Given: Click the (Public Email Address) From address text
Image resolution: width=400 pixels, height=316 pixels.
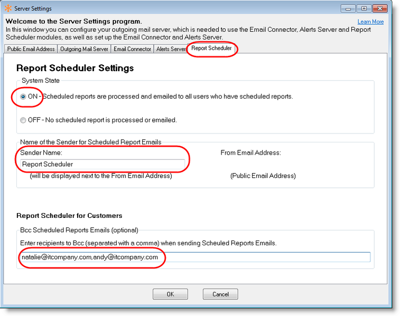Looking at the screenshot, I should pyautogui.click(x=263, y=176).
